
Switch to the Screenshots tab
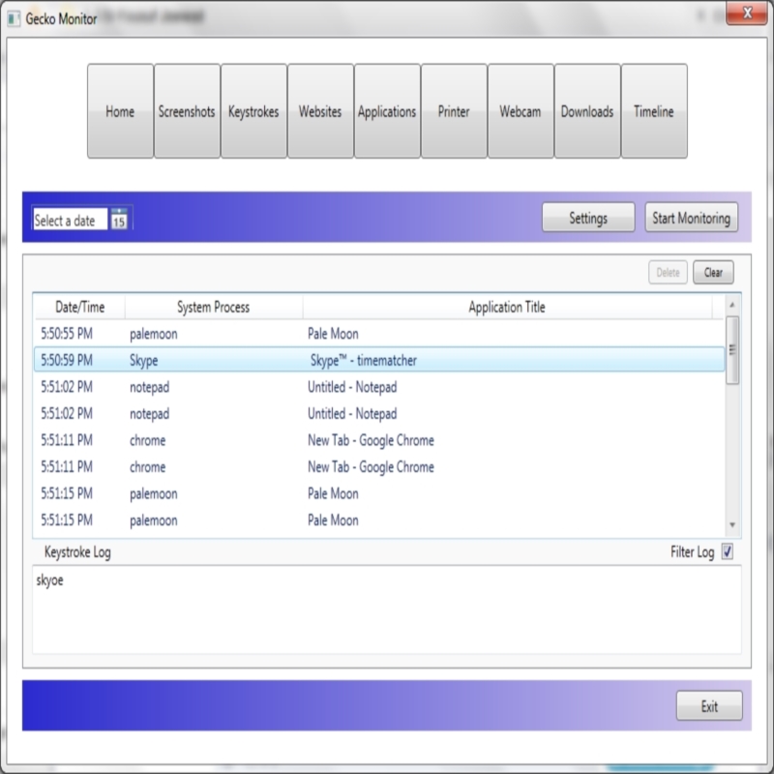187,111
